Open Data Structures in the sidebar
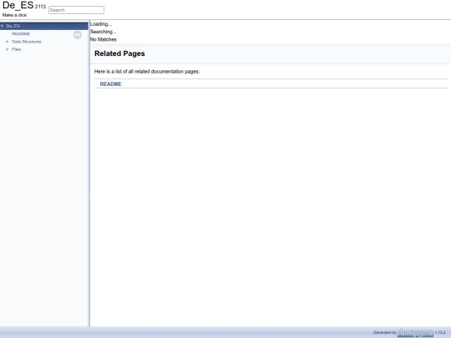Screen dimensions: 451x338 click(27, 42)
